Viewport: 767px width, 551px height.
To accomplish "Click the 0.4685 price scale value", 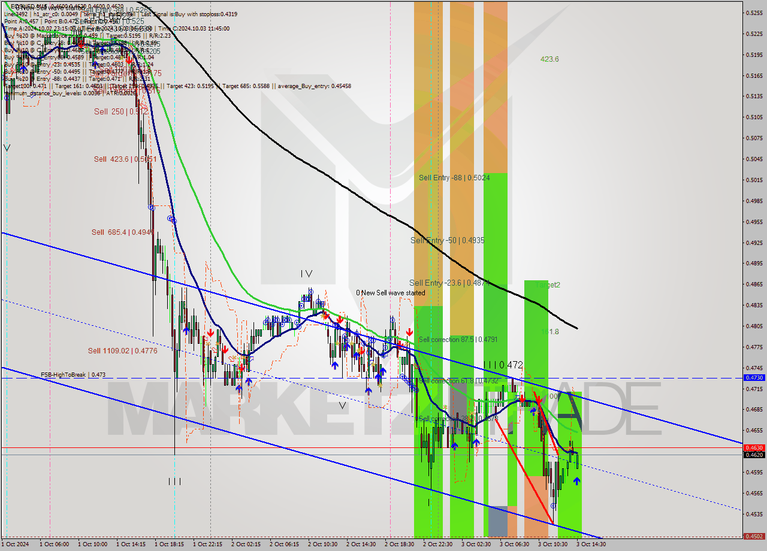I will point(754,409).
